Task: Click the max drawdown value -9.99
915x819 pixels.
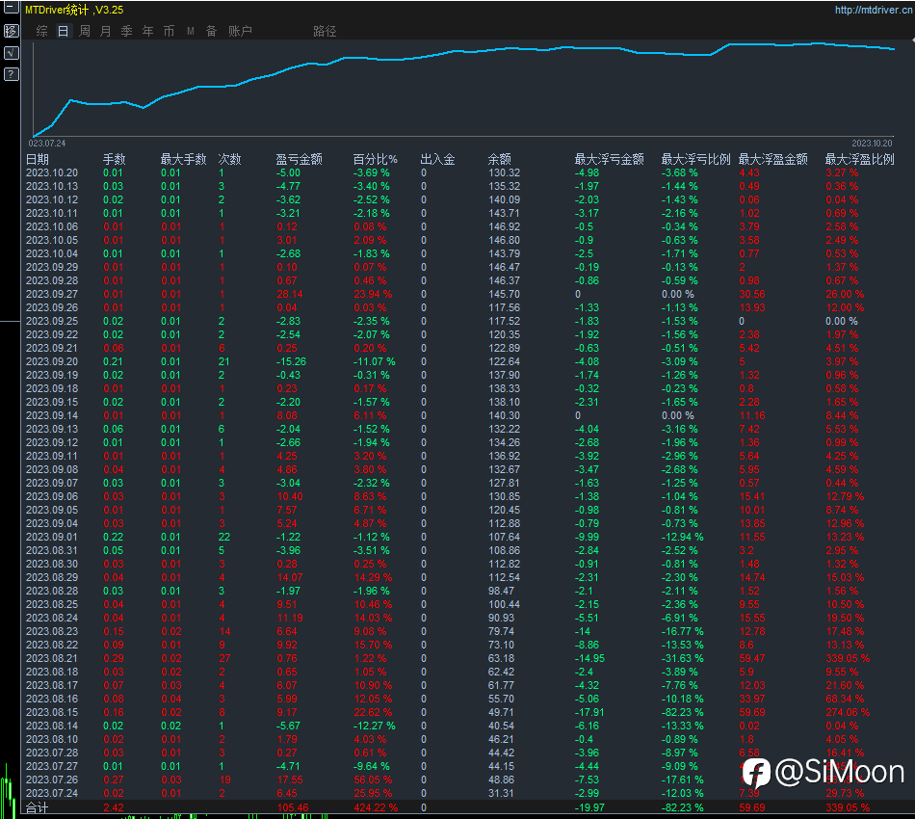Action: click(x=587, y=537)
